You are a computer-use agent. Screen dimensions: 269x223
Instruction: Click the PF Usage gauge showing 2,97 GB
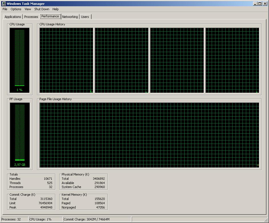tap(20, 135)
